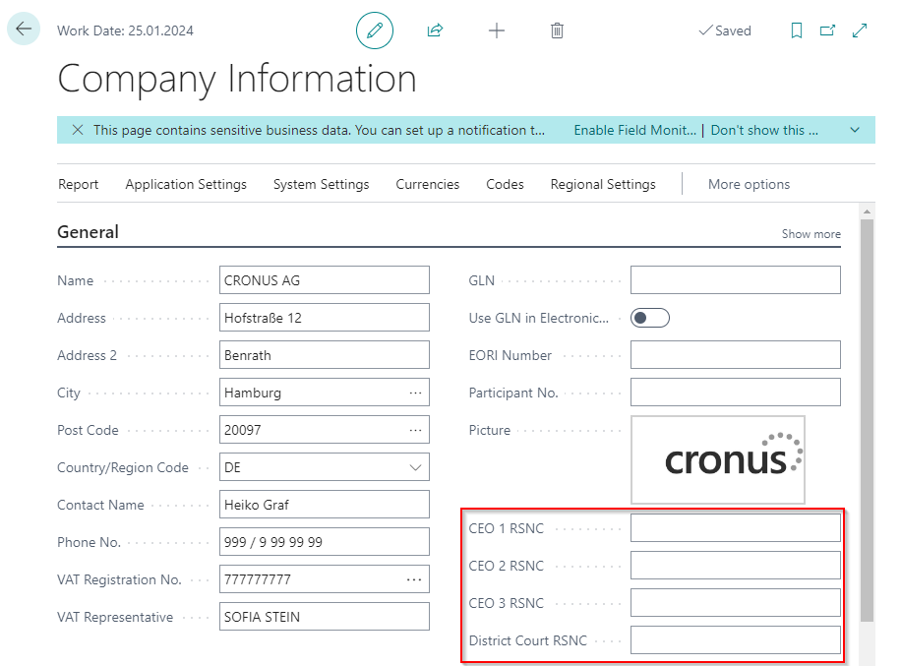Open the share icon menu
The image size is (901, 666).
[x=435, y=30]
